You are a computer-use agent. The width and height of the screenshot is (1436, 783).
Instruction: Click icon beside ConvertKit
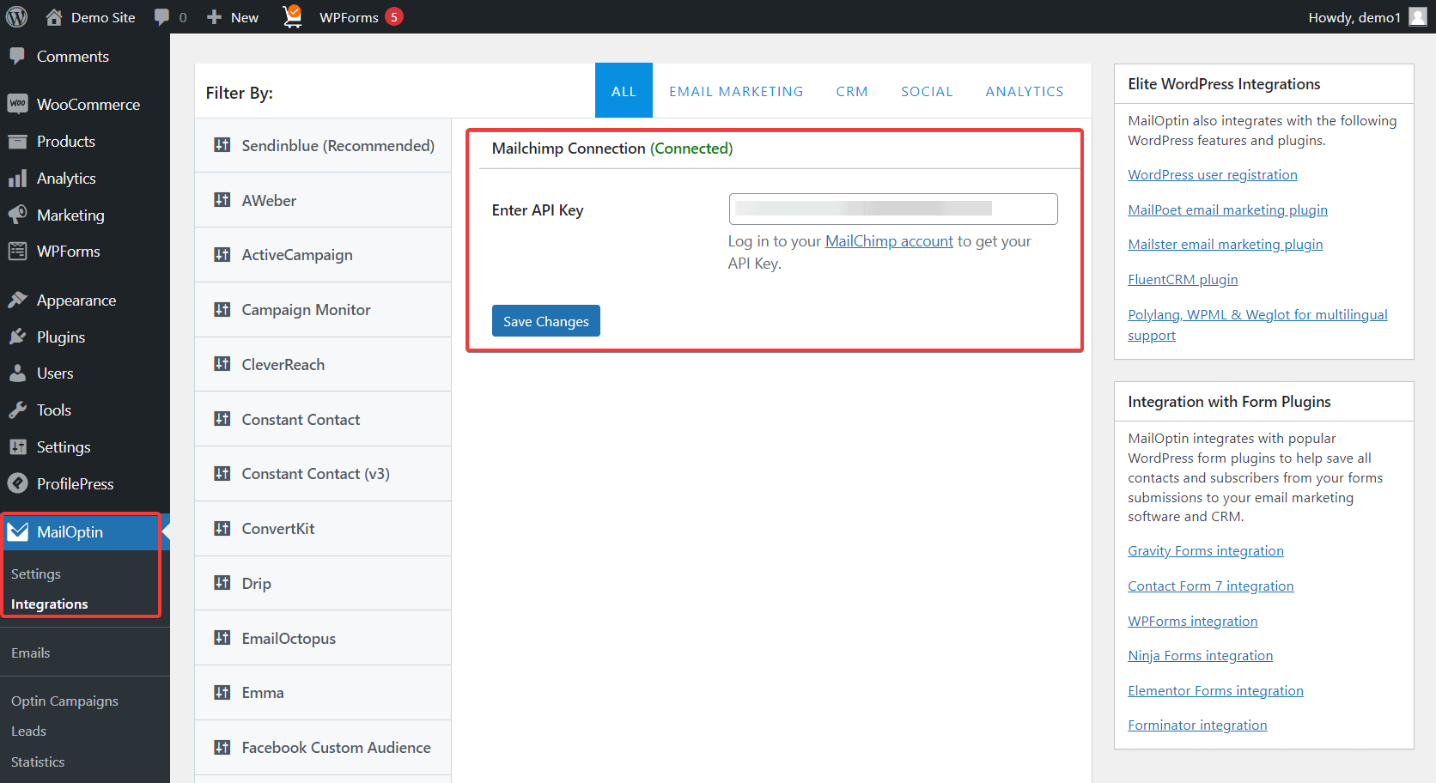tap(222, 528)
